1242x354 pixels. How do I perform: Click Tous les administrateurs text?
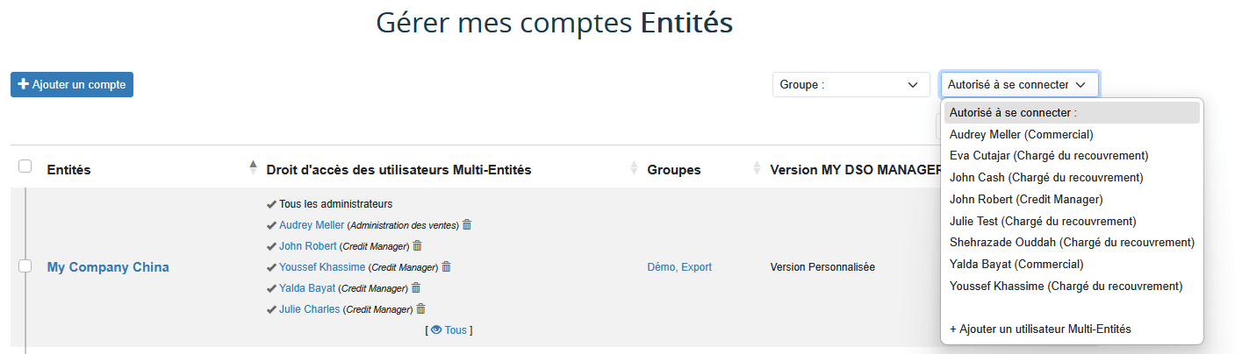pos(335,204)
